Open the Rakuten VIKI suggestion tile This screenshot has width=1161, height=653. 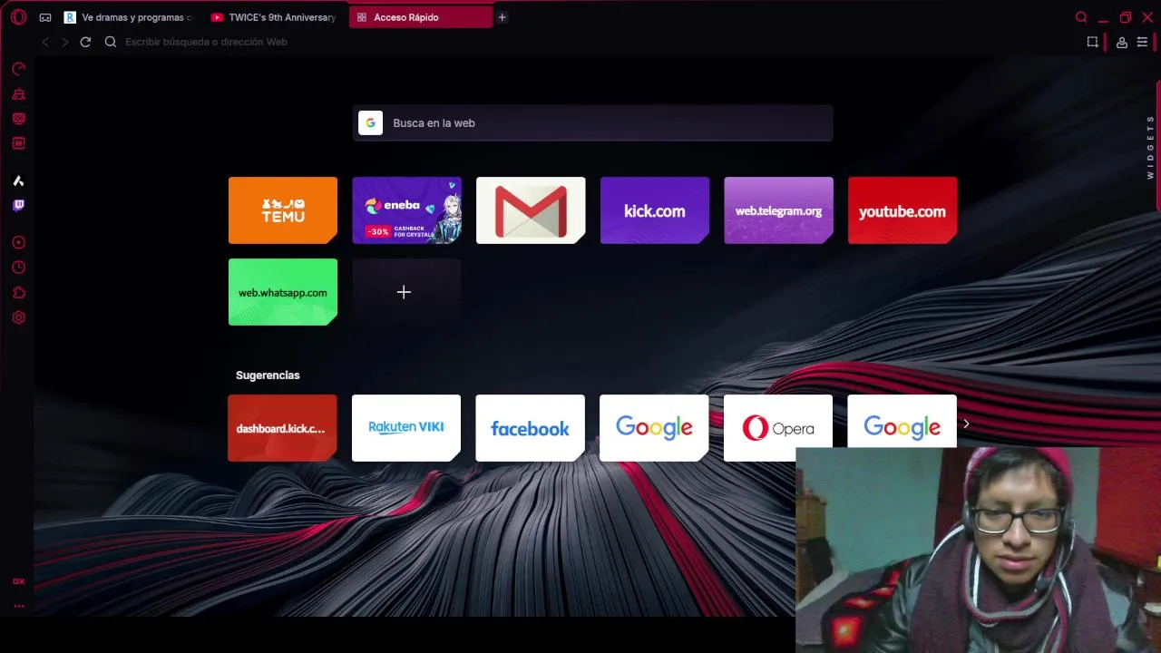406,428
